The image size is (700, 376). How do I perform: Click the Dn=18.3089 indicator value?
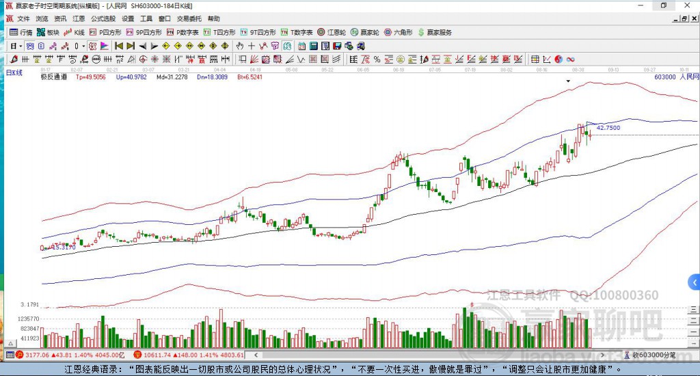pyautogui.click(x=212, y=77)
